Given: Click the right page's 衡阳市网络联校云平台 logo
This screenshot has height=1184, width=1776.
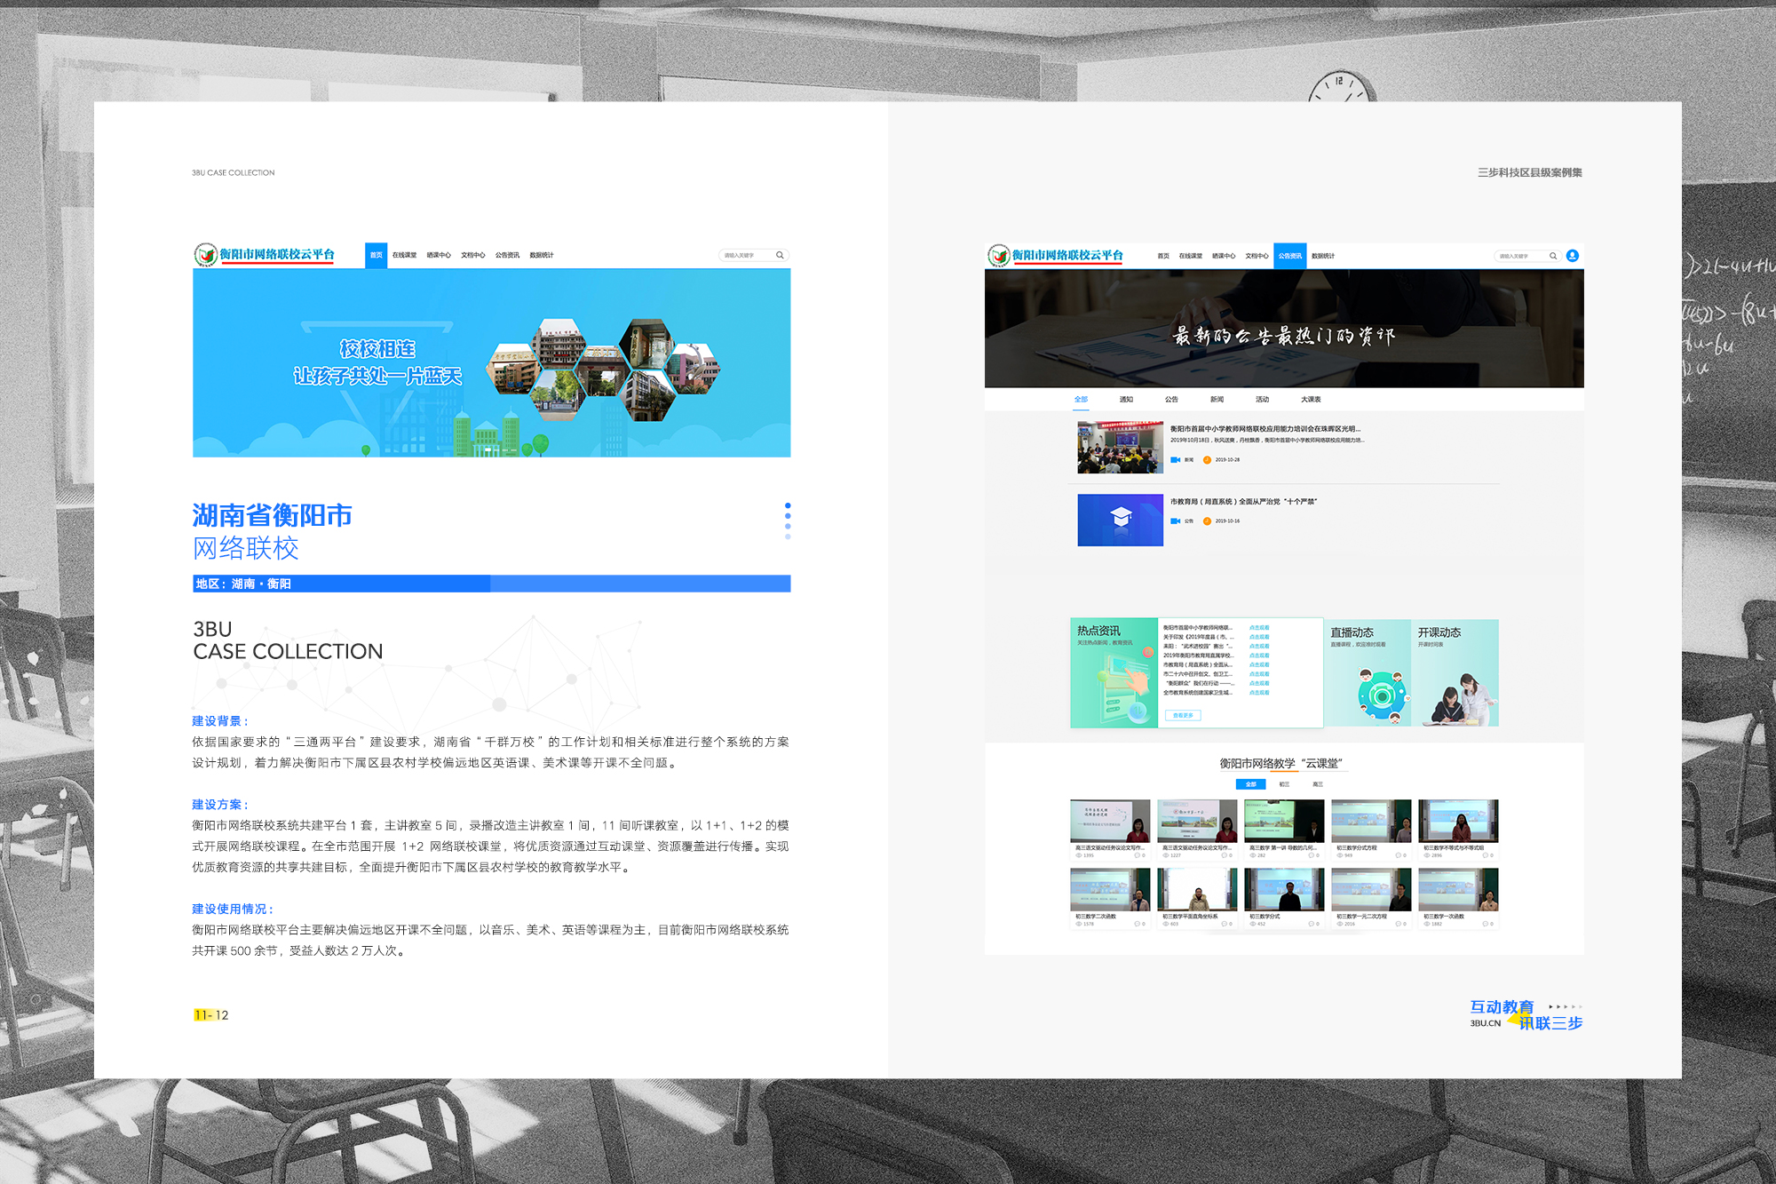Looking at the screenshot, I should coord(1057,256).
